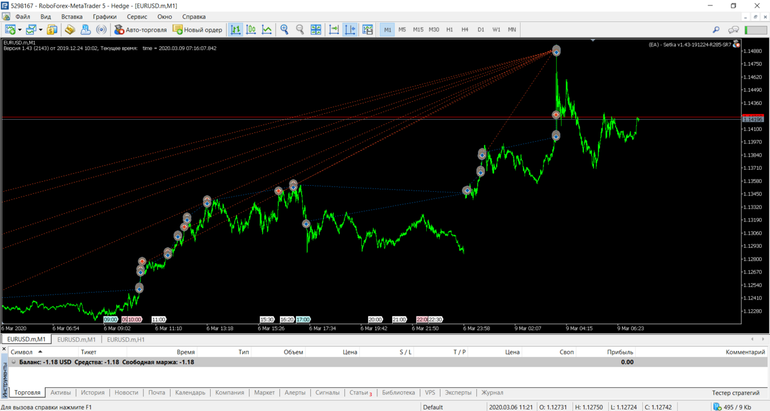The image size is (770, 411).
Task: Switch chart to bar chart mode
Action: click(x=236, y=29)
